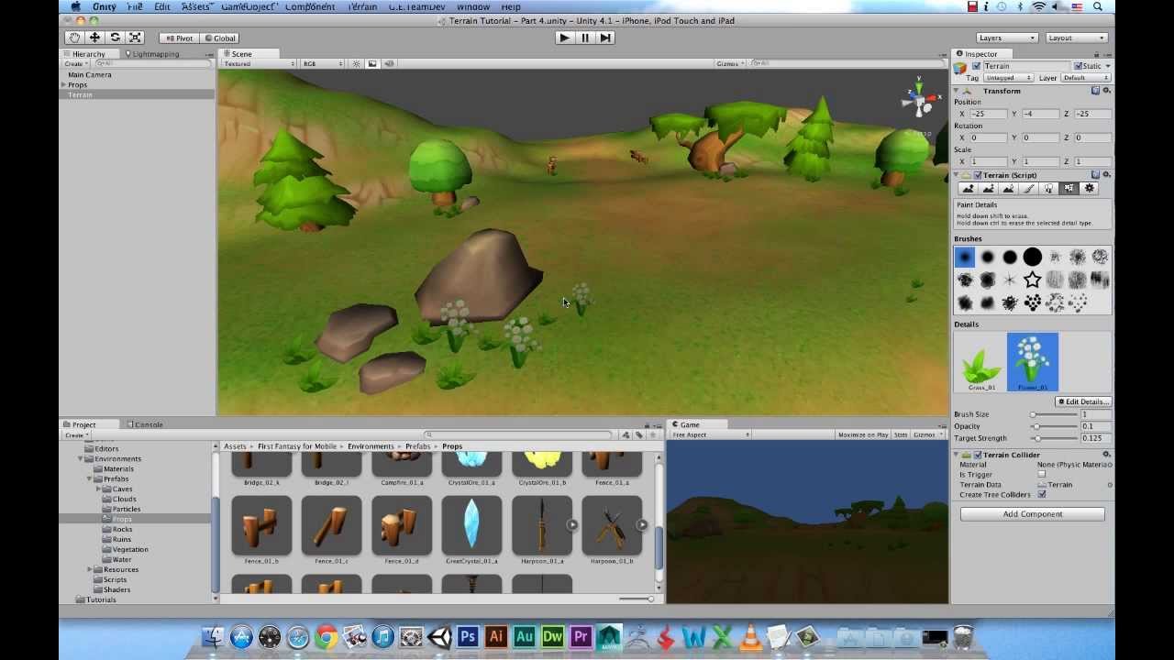
Task: Adjust the Brush Size slider
Action: pos(1055,414)
